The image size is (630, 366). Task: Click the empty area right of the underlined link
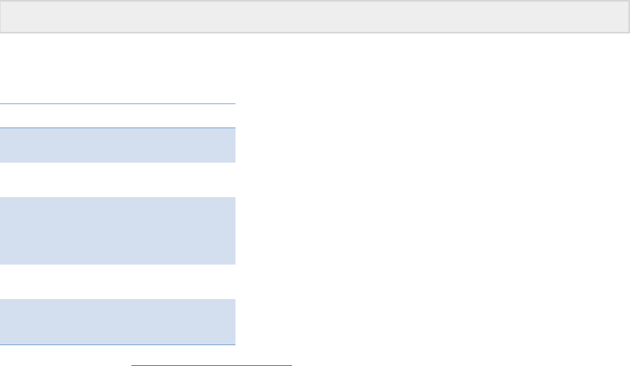pyautogui.click(x=419, y=361)
